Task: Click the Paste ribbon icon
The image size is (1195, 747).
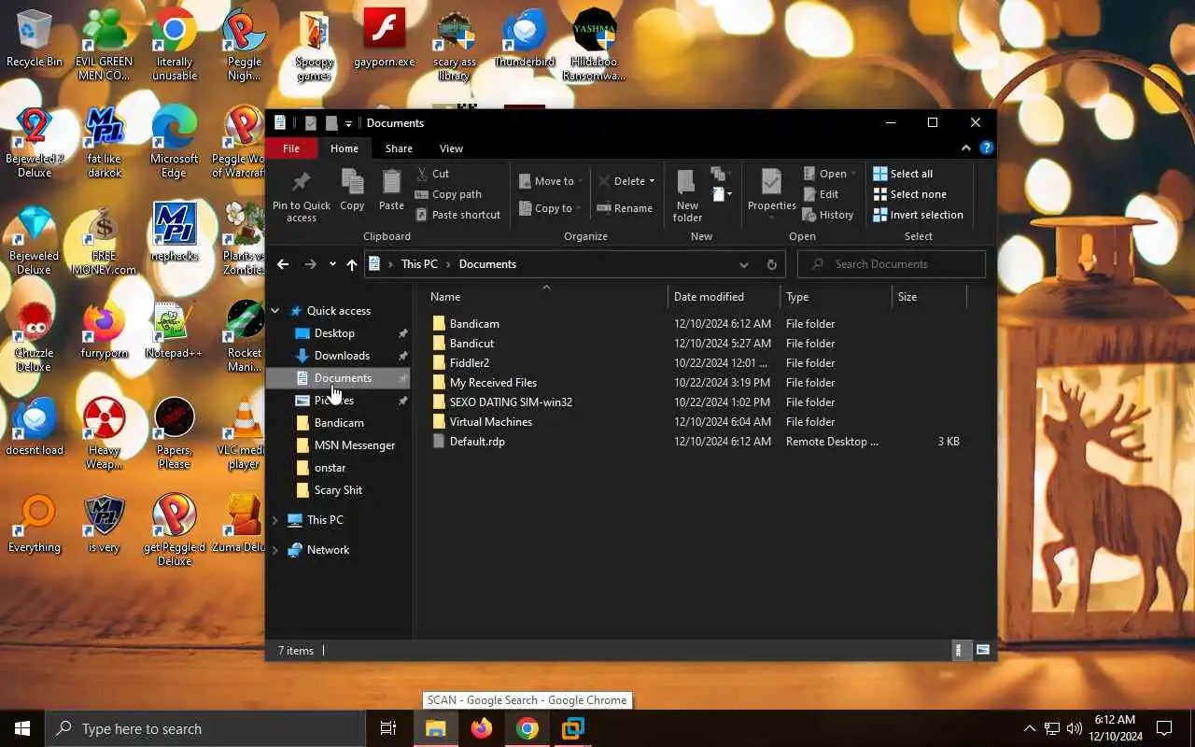Action: 391,190
